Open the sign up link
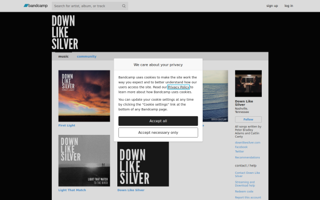320x200 pixels. pyautogui.click(x=272, y=6)
